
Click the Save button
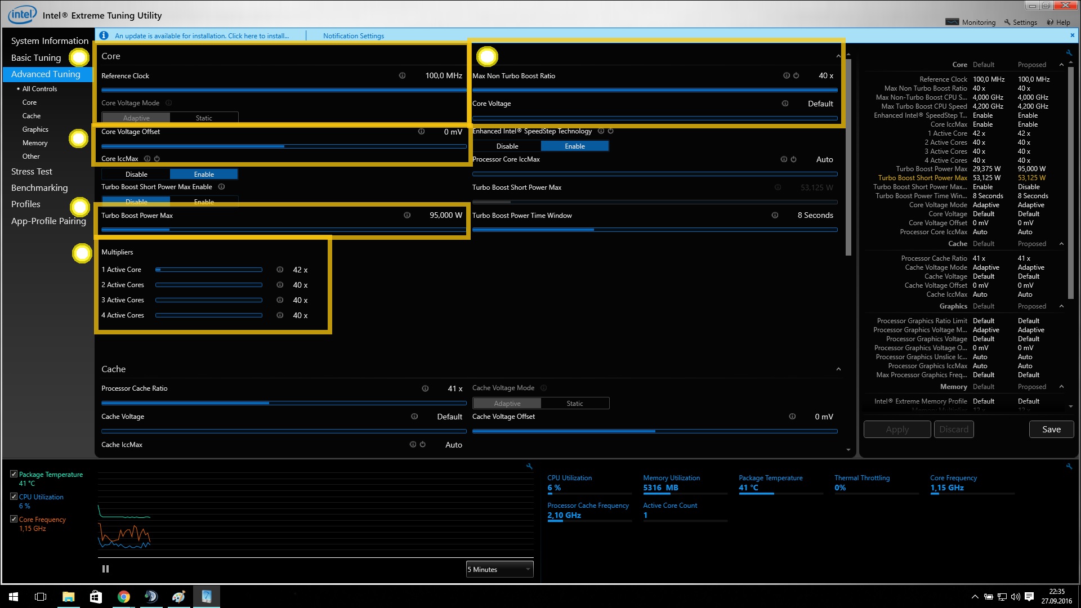pyautogui.click(x=1051, y=429)
